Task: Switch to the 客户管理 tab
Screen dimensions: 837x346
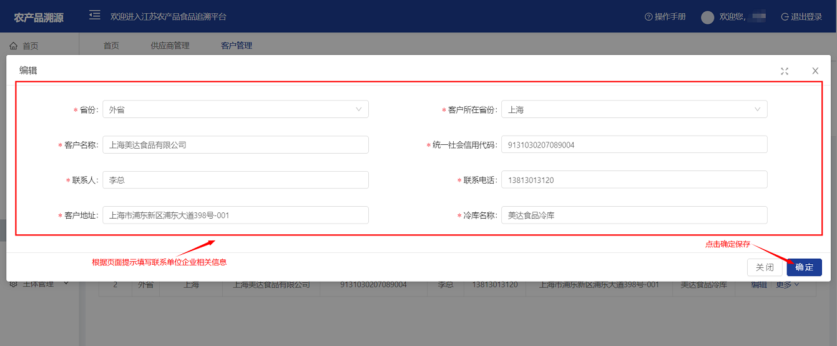Action: click(x=237, y=46)
